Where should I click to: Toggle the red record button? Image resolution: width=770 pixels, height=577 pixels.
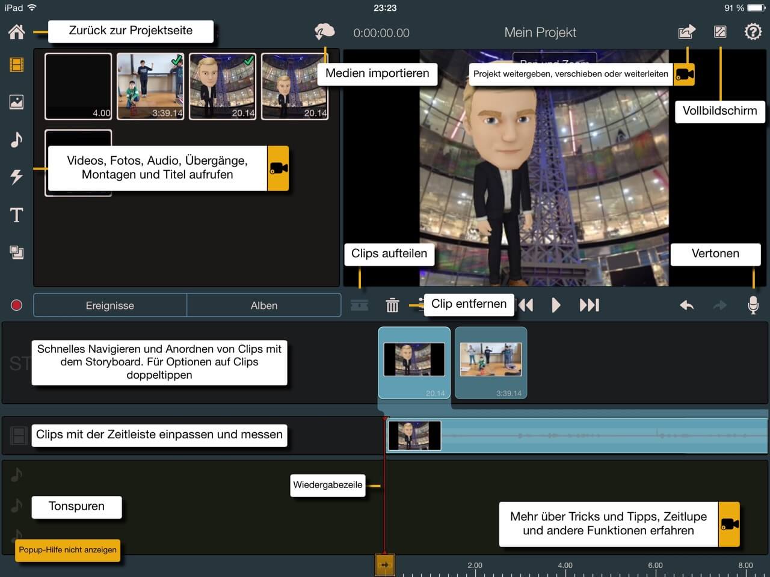click(x=17, y=305)
